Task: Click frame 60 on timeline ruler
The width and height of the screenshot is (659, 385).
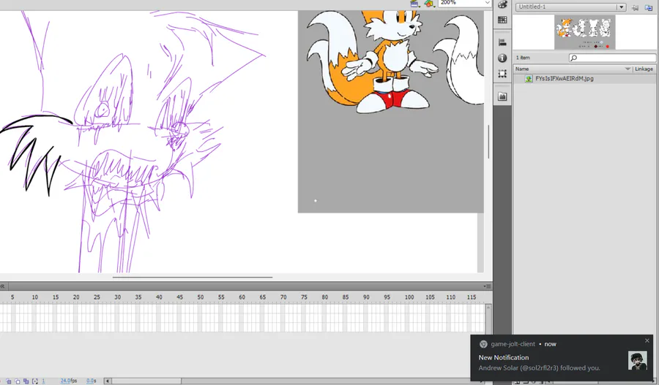Action: click(242, 297)
